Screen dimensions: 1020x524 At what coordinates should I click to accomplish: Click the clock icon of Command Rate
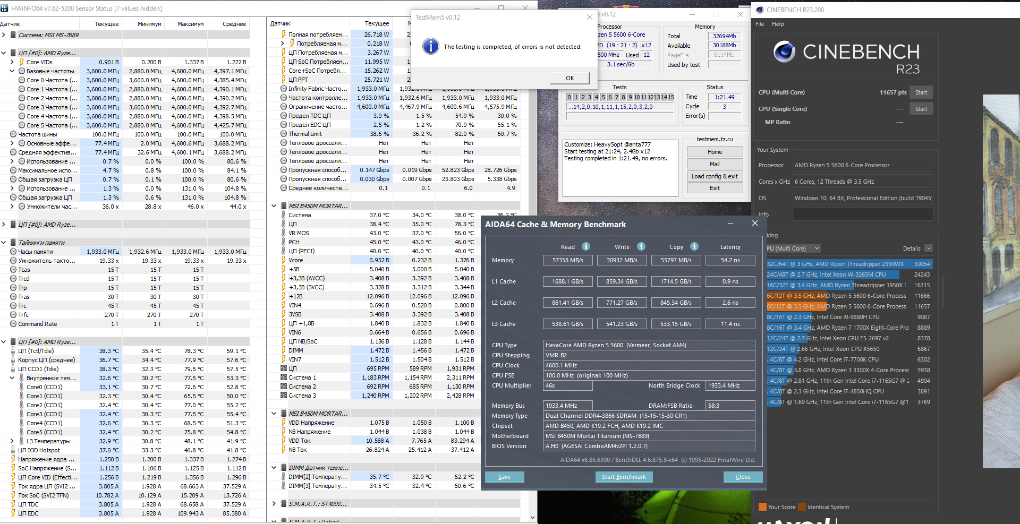click(13, 324)
